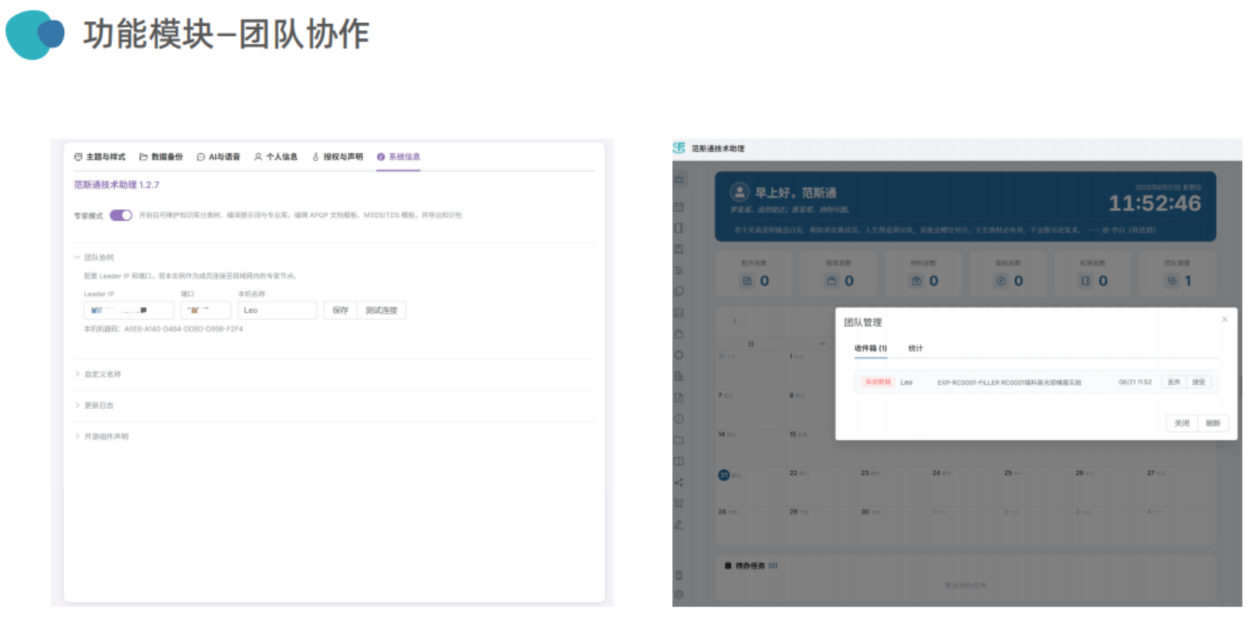
Task: Click the 关闭 button in dialog
Action: coord(1182,423)
